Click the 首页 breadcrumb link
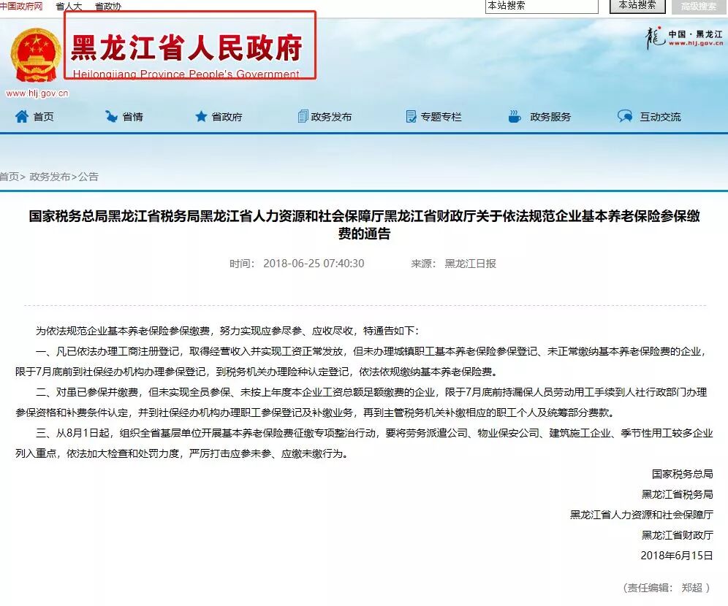 pyautogui.click(x=10, y=177)
